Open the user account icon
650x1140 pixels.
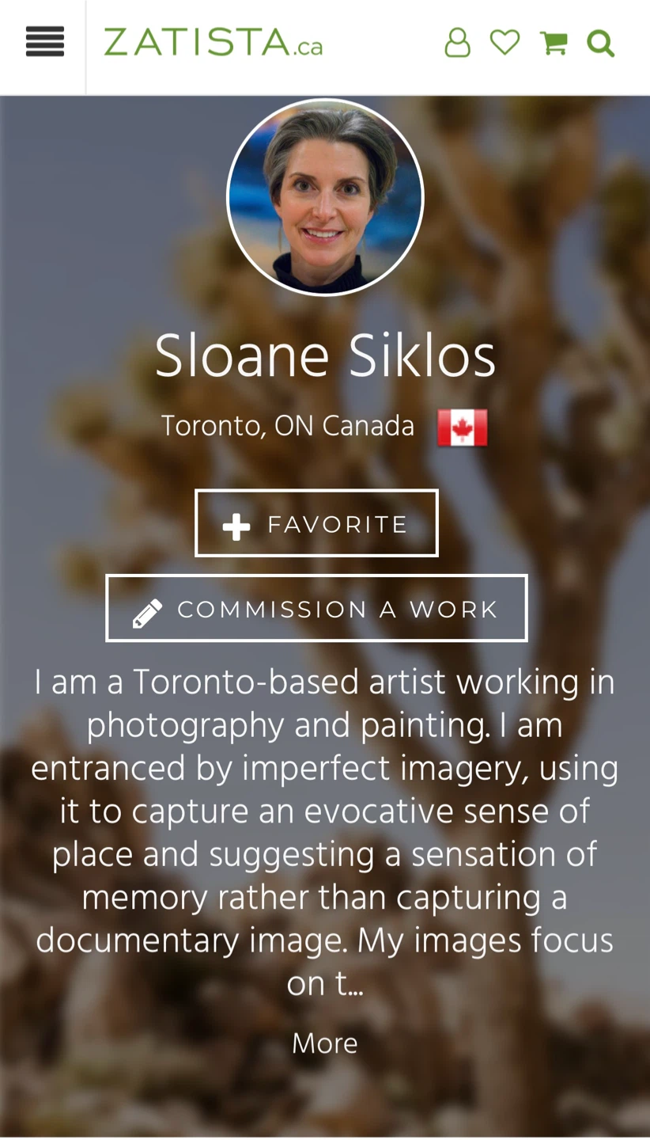tap(457, 42)
